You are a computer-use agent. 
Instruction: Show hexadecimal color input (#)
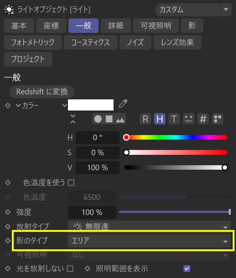(203, 119)
